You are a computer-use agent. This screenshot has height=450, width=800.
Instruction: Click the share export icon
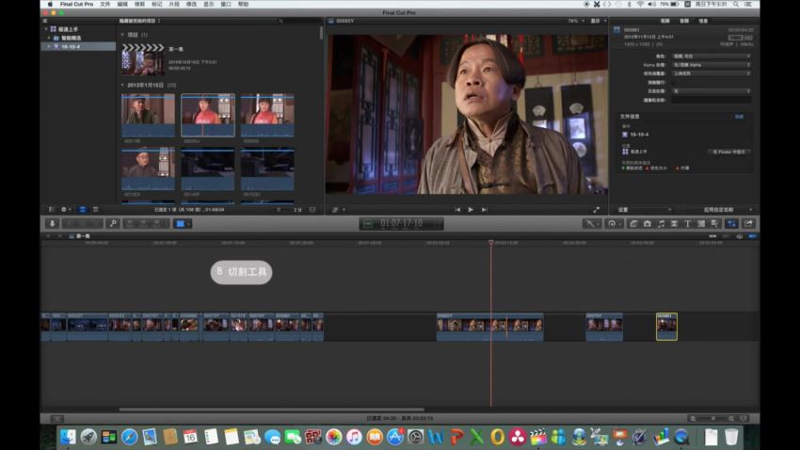pos(748,223)
